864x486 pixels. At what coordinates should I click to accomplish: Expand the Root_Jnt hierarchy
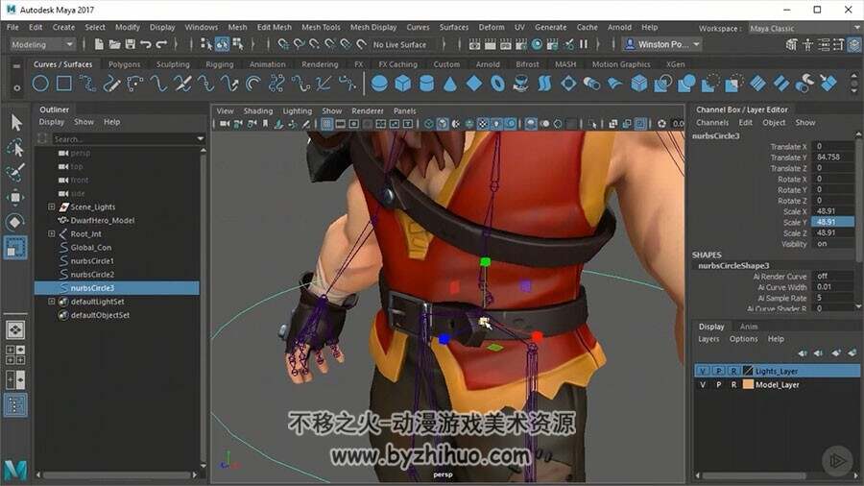pyautogui.click(x=51, y=233)
